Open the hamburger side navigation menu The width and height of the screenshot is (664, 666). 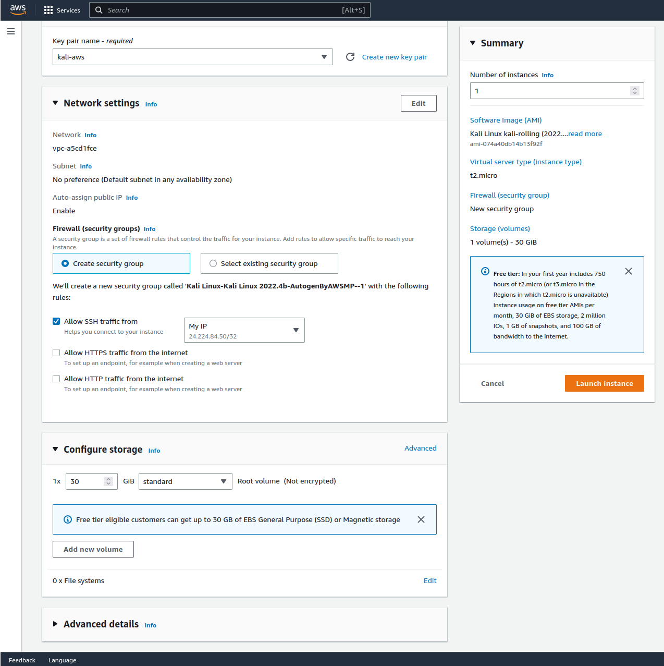[11, 31]
